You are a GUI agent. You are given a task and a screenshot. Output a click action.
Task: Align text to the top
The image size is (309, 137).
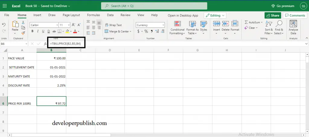88,22
